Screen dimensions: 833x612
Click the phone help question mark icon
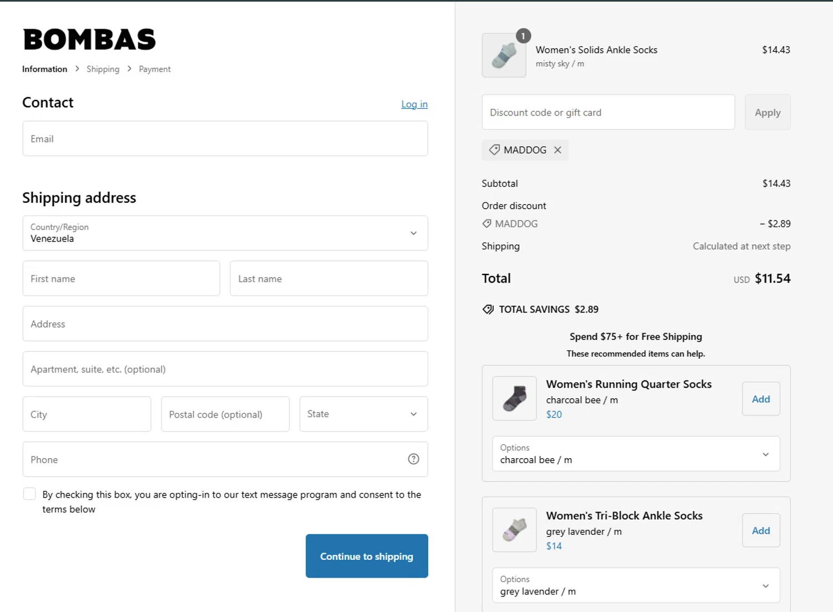point(414,459)
